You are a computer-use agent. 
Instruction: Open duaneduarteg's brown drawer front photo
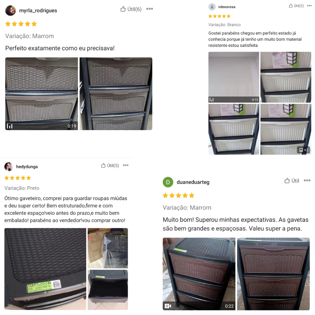coord(273,274)
